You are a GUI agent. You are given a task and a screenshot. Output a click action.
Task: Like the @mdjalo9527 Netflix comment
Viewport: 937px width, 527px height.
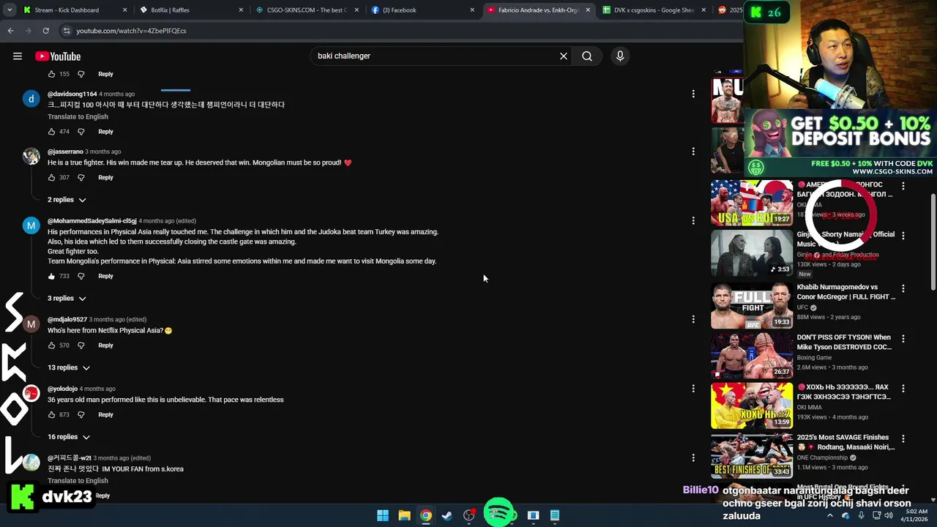(x=51, y=345)
